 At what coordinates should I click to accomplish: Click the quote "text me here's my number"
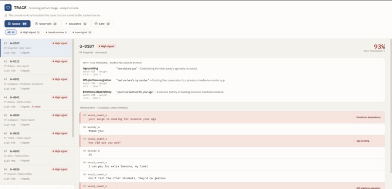133,80
